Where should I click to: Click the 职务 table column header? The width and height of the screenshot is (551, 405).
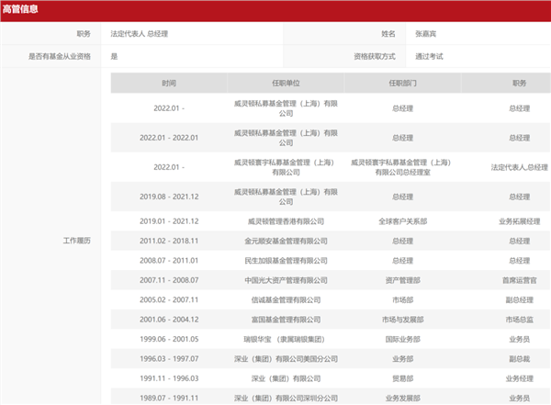point(519,83)
